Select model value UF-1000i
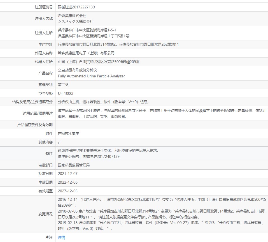This screenshot has width=268, height=242. (x=66, y=93)
